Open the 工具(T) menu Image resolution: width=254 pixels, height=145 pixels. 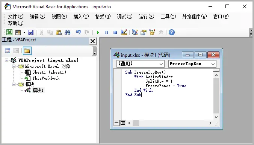[x=168, y=17]
